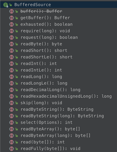Click method icon next to exhausted()
117x152 pixels.
coord(11,24)
